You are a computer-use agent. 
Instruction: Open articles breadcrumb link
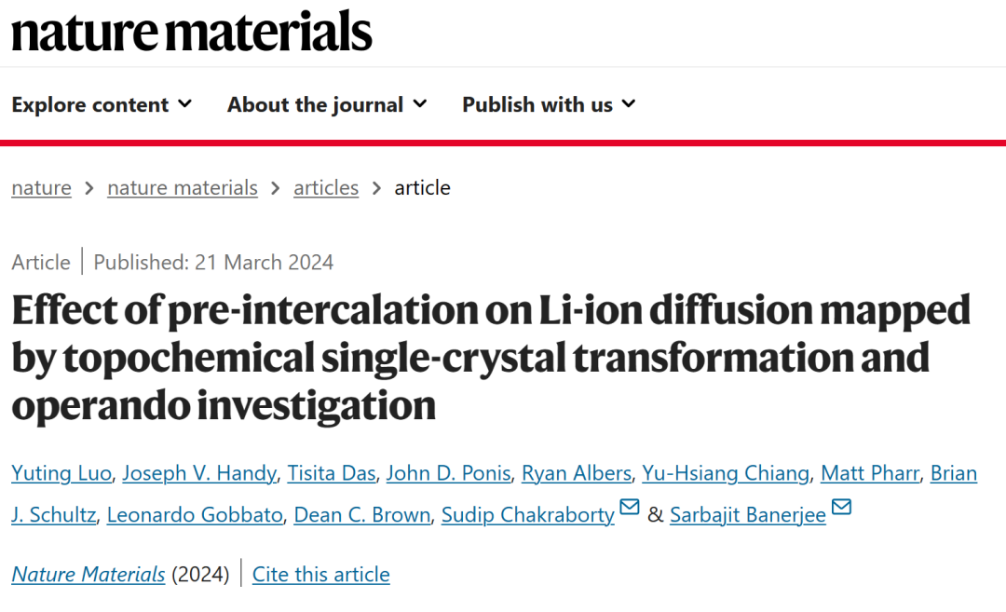click(x=326, y=188)
